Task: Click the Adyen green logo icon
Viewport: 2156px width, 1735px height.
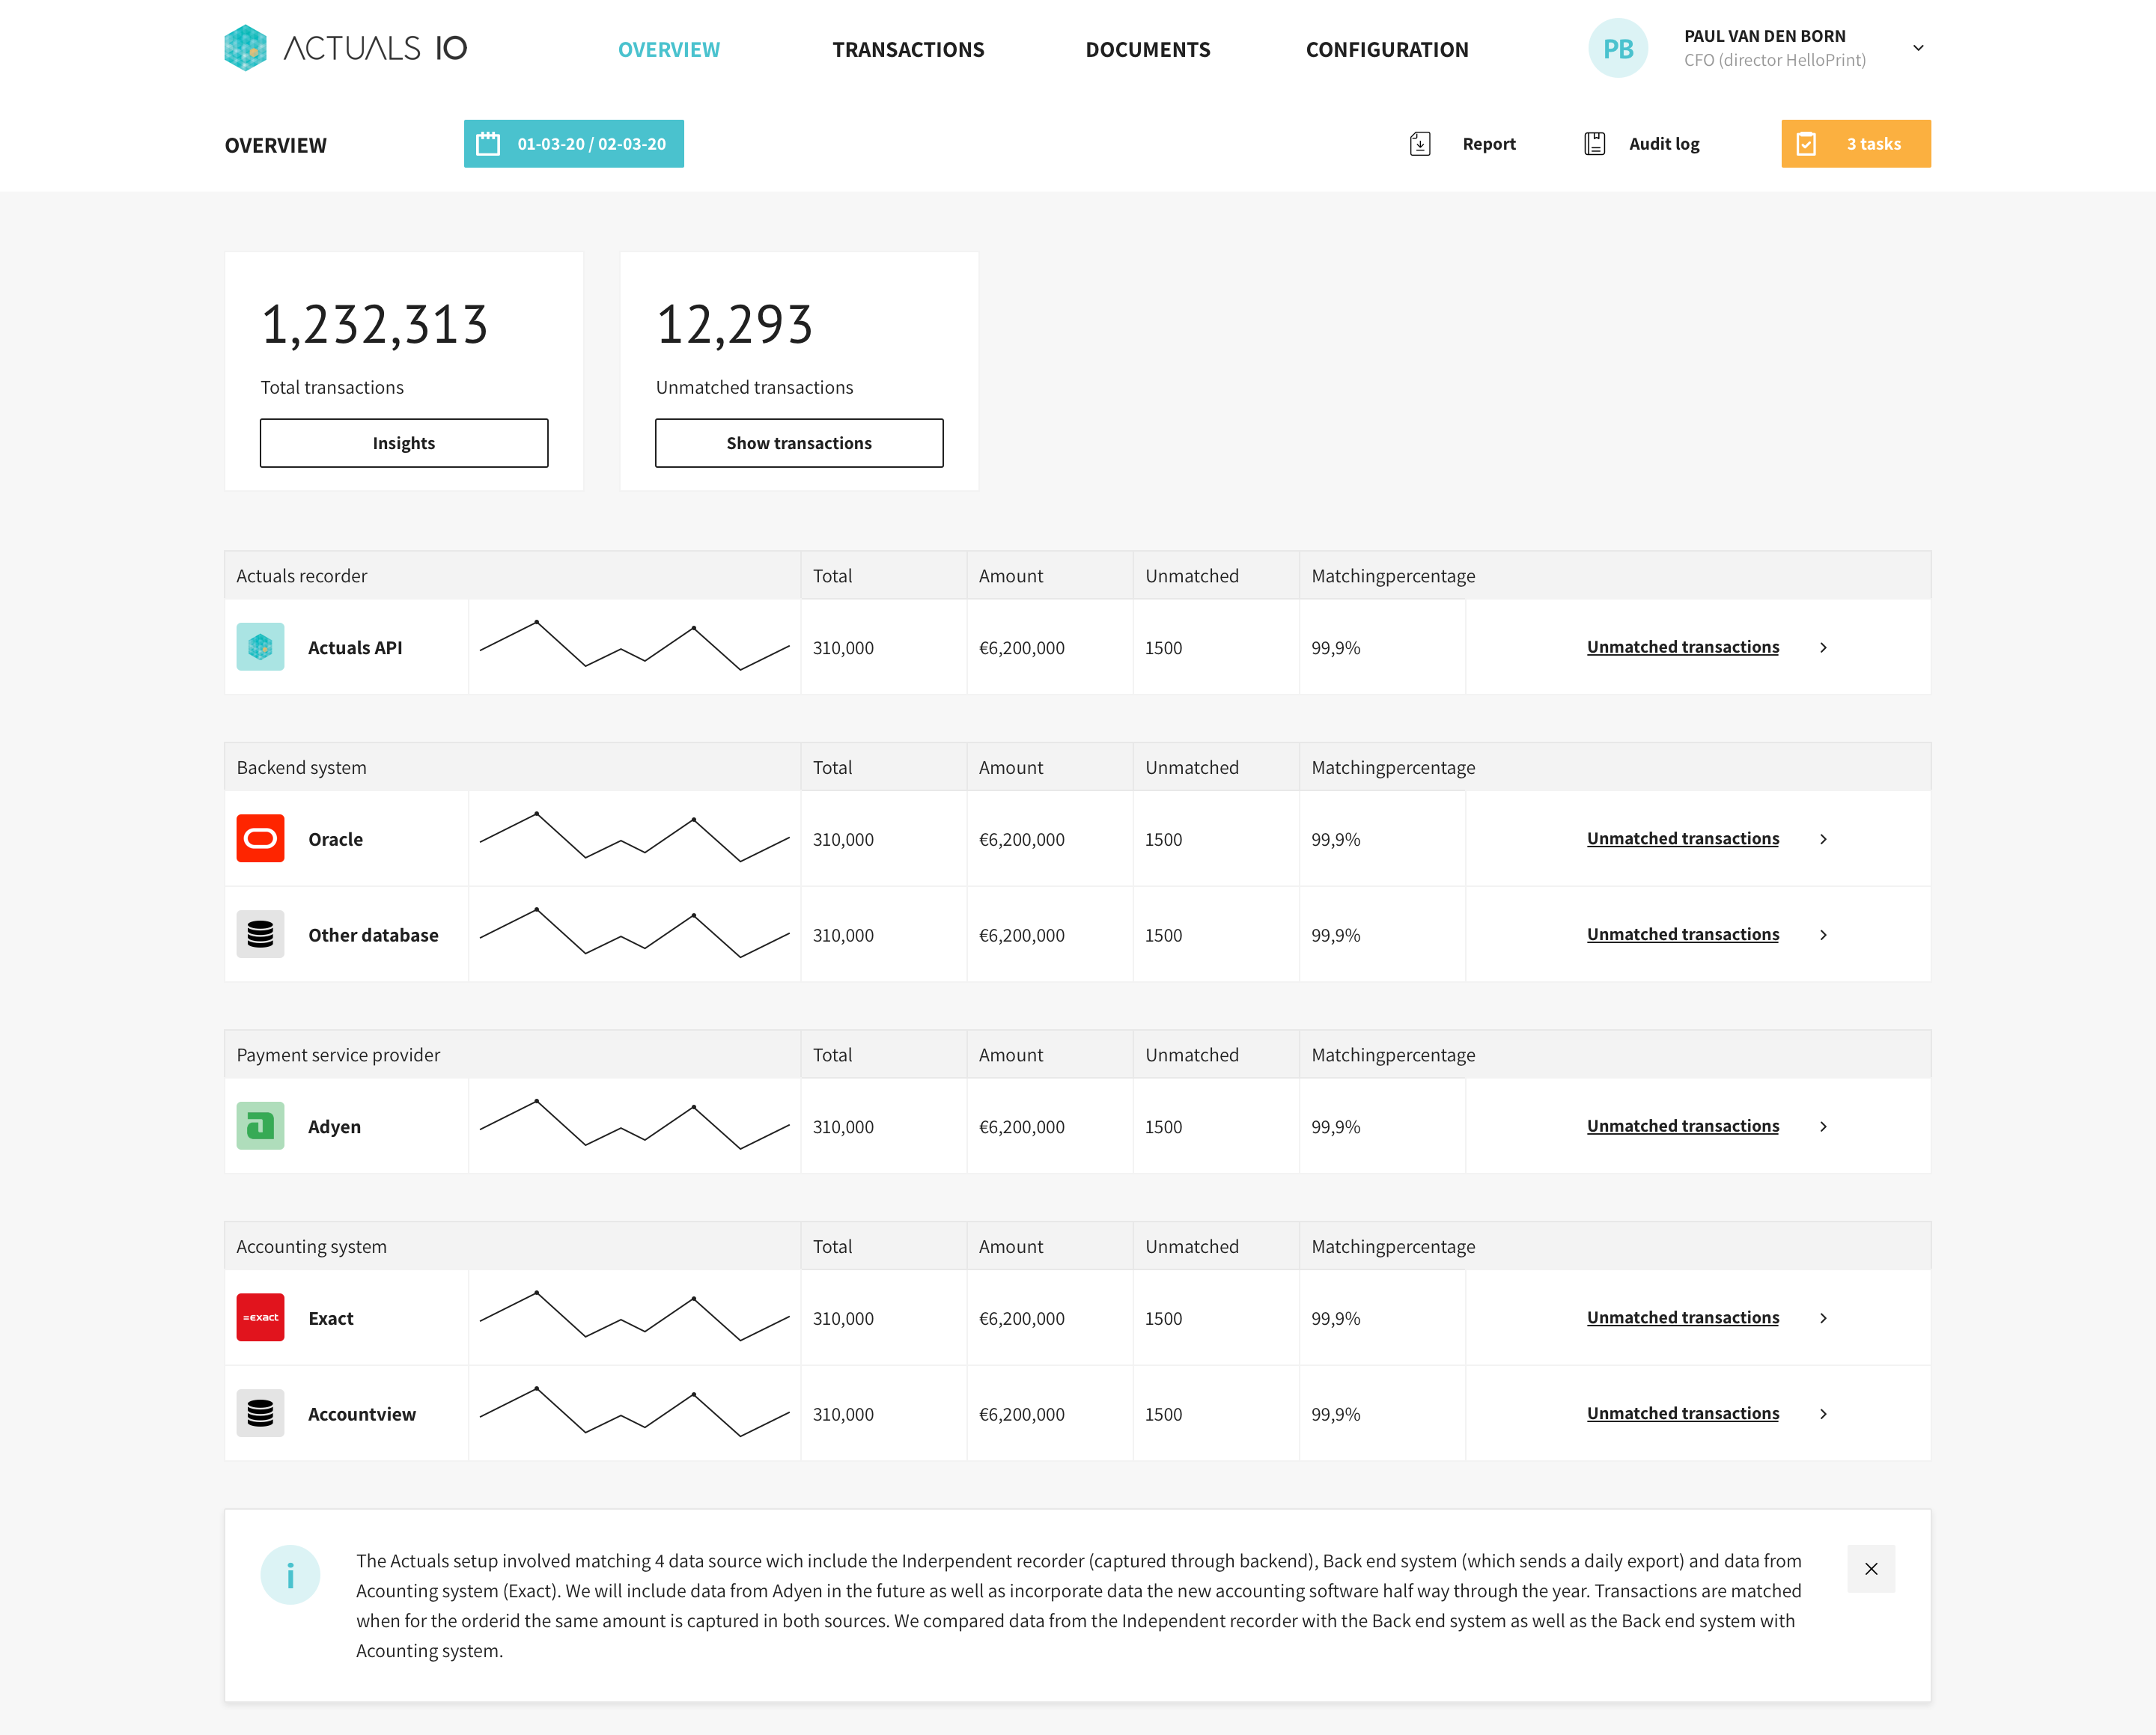Action: pos(260,1126)
